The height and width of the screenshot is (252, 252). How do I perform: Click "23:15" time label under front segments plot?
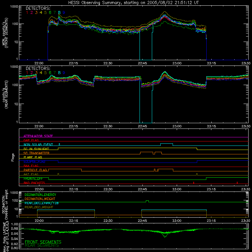(x=211, y=63)
